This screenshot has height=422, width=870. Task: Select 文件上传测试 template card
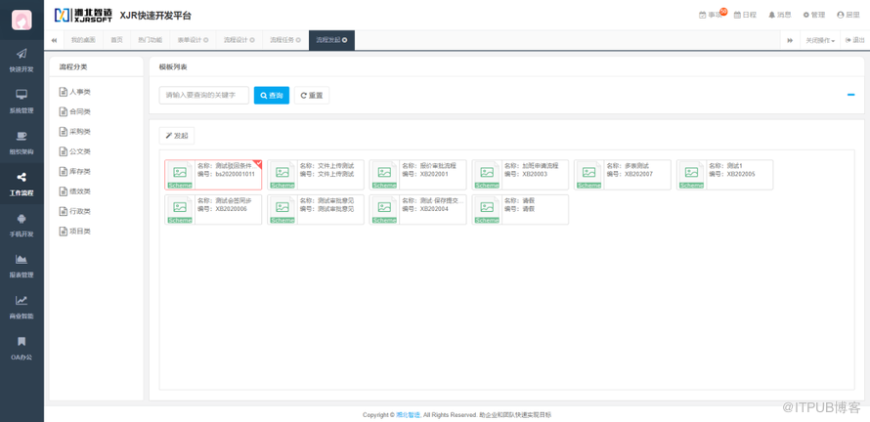[315, 175]
